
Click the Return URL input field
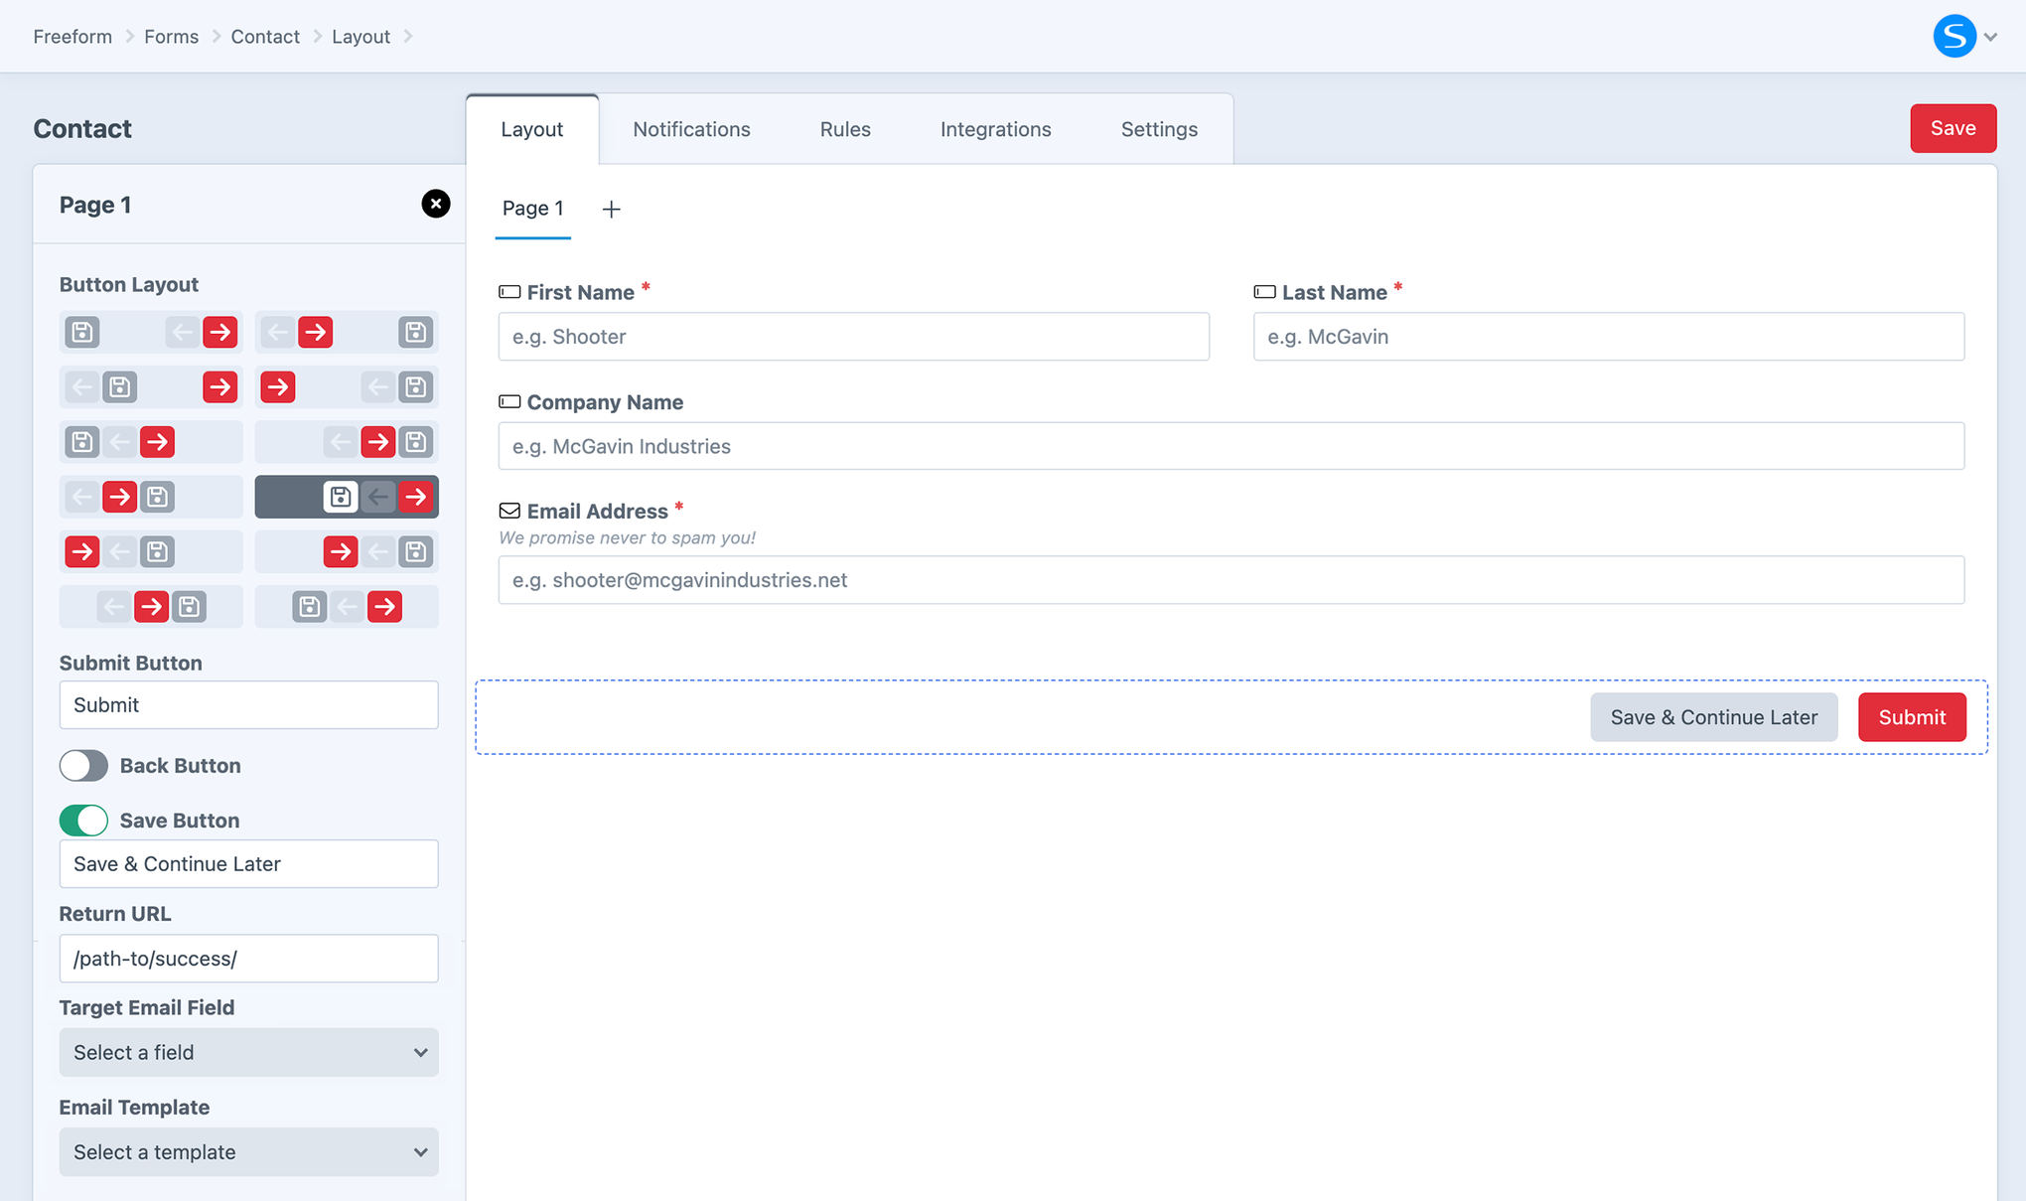(x=247, y=958)
